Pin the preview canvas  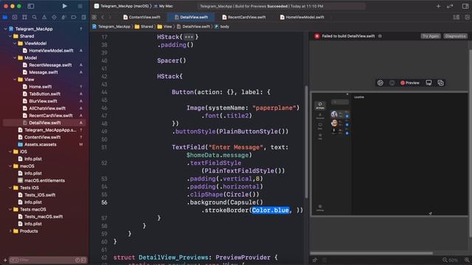tap(315, 260)
